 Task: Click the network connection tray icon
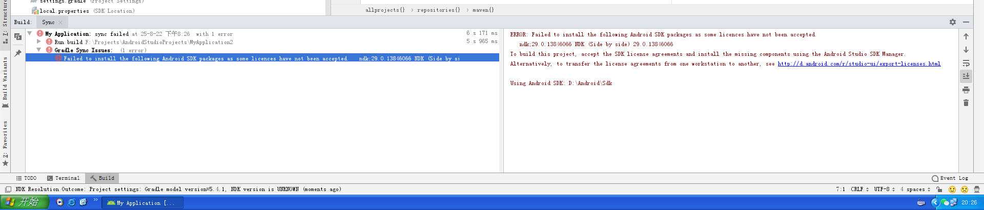click(x=953, y=203)
